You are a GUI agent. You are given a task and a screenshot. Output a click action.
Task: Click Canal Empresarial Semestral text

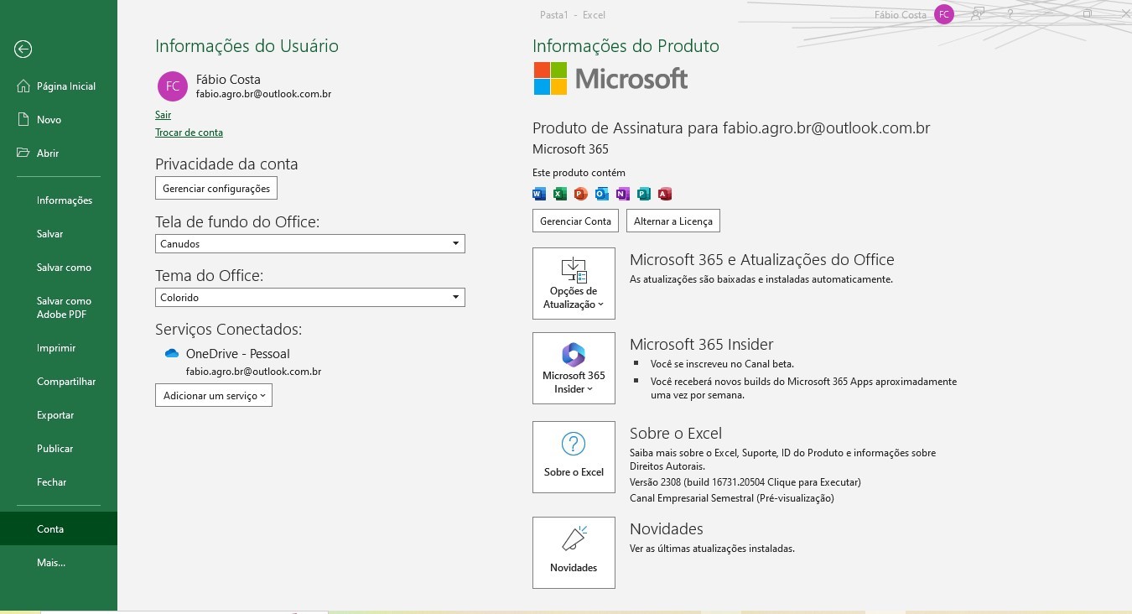pyautogui.click(x=732, y=498)
